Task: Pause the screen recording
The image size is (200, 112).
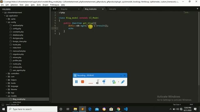Action: point(76,82)
